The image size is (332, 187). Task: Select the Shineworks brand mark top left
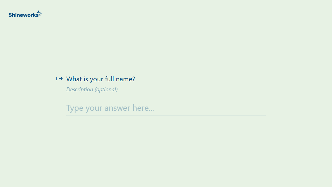[x=25, y=14]
